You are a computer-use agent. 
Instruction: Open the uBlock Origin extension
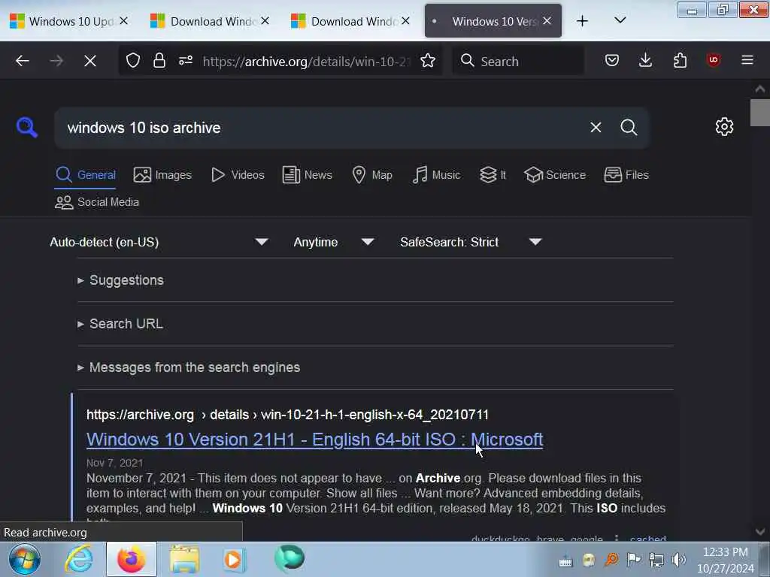[x=714, y=60]
